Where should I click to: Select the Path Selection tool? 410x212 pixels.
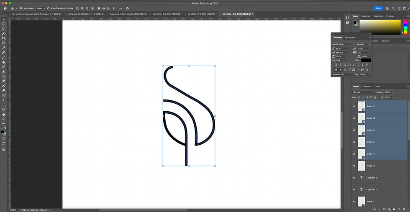[x=4, y=105]
